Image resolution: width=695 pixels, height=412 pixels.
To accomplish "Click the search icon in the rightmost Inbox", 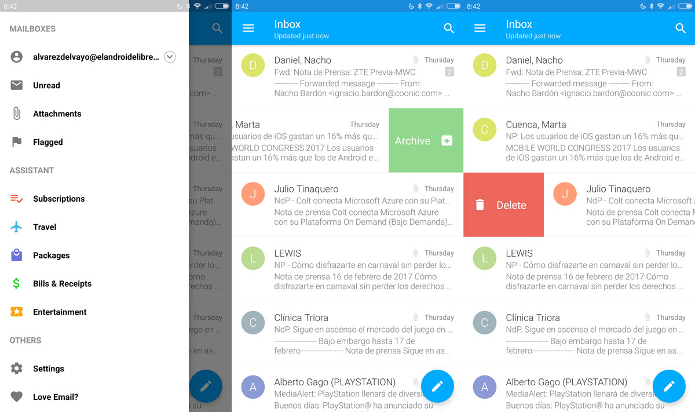I will click(x=681, y=28).
